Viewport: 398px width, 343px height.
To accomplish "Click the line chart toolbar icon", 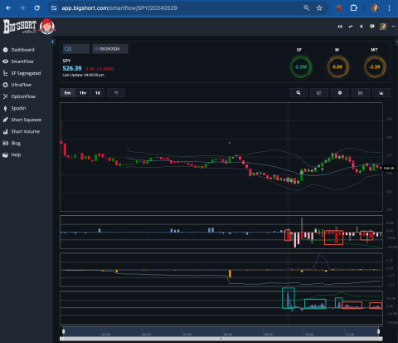I will point(319,93).
